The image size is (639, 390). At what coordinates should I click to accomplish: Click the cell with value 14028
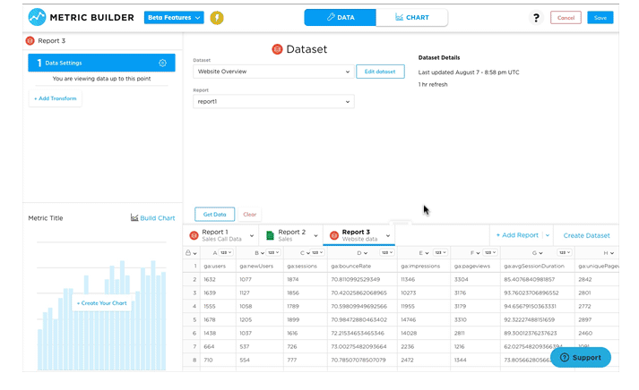[424, 333]
